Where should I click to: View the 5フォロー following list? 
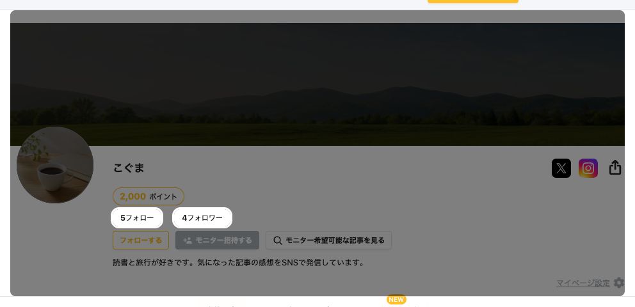click(137, 218)
